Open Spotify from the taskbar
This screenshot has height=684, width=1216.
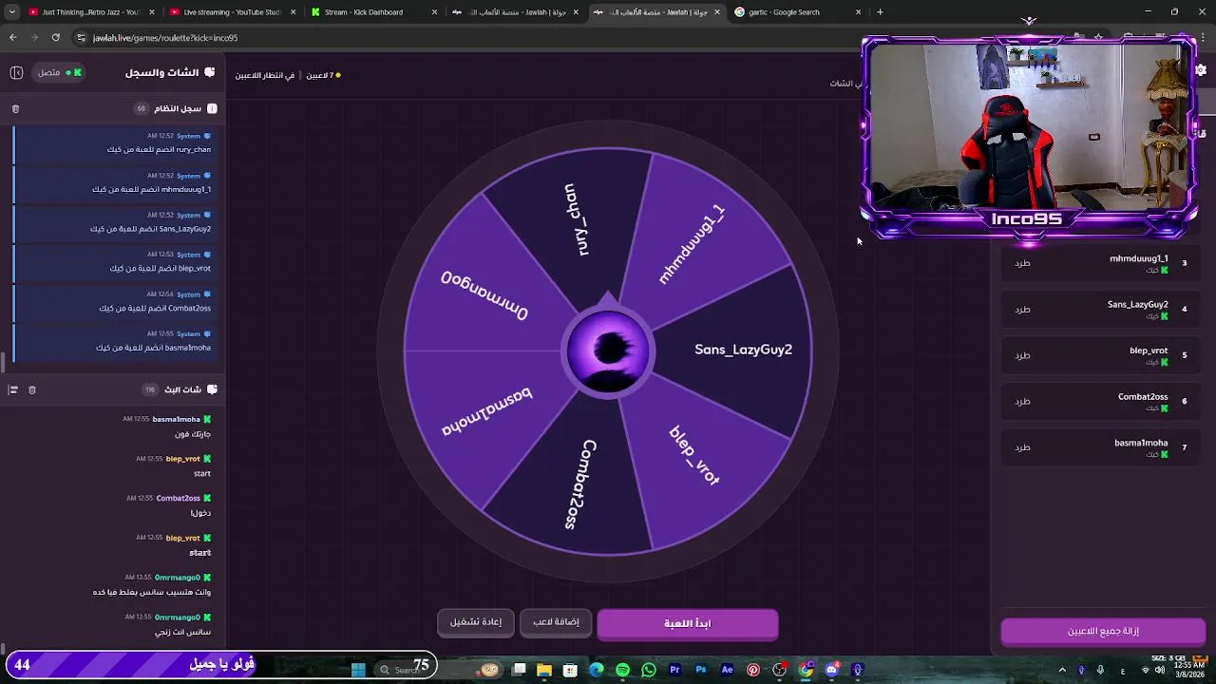(622, 670)
